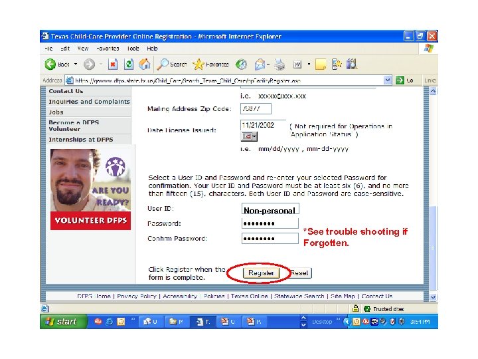Open Texas Online footer link
The height and width of the screenshot is (359, 478).
(x=250, y=296)
